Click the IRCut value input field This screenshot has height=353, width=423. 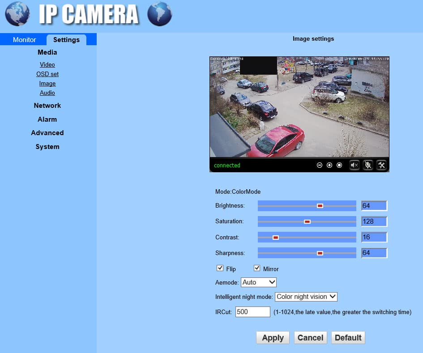click(253, 312)
